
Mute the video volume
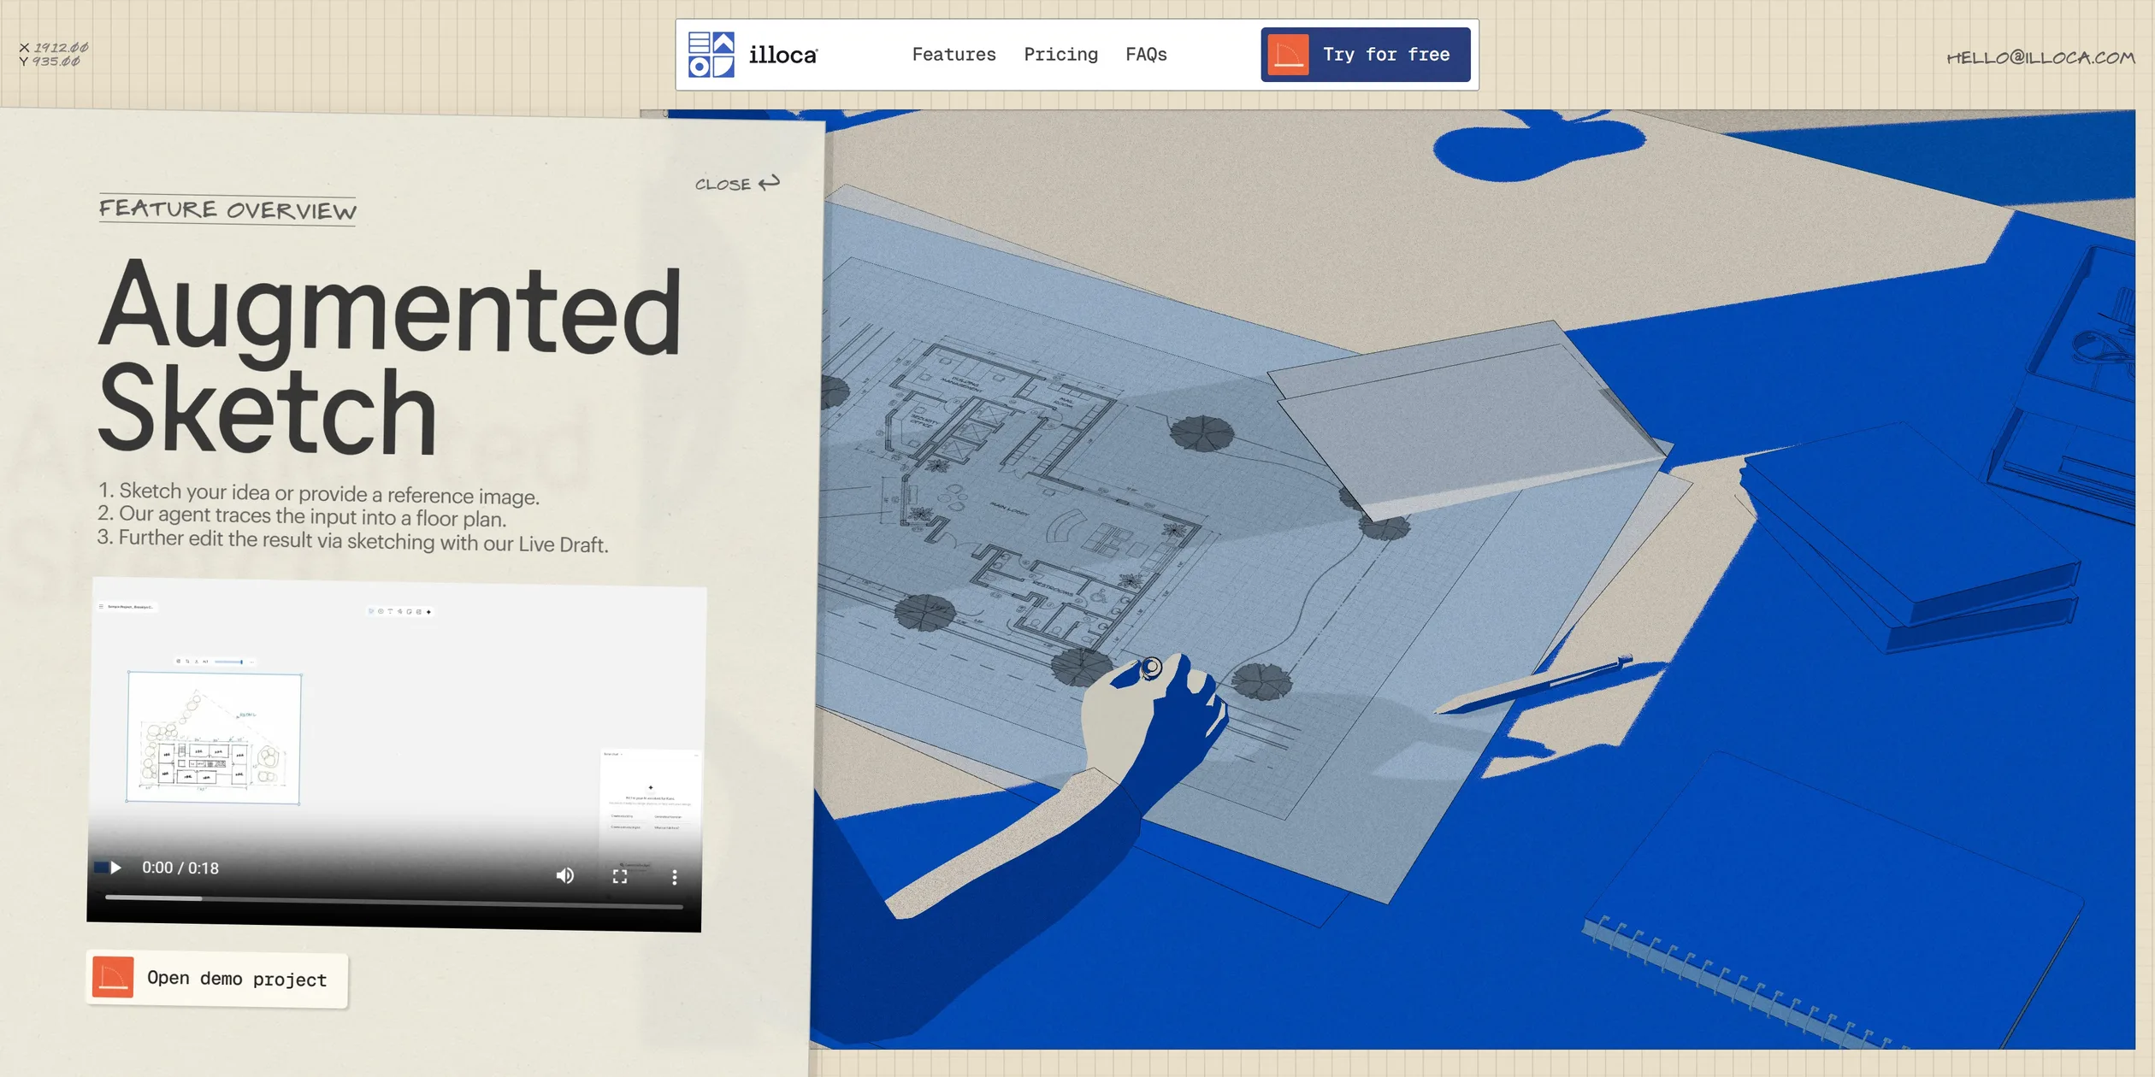click(x=564, y=875)
